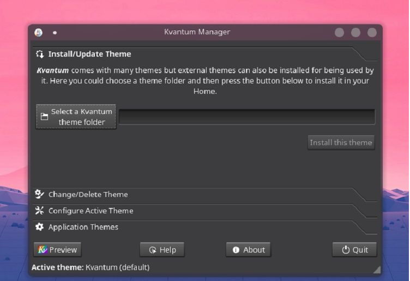
Task: Open the Install/Update Theme section
Action: click(x=205, y=54)
